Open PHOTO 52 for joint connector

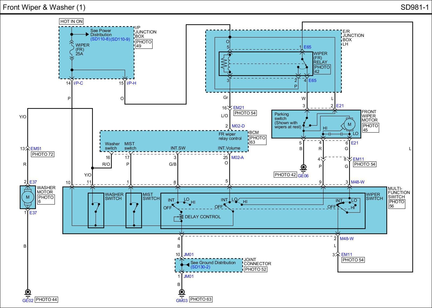point(255,269)
